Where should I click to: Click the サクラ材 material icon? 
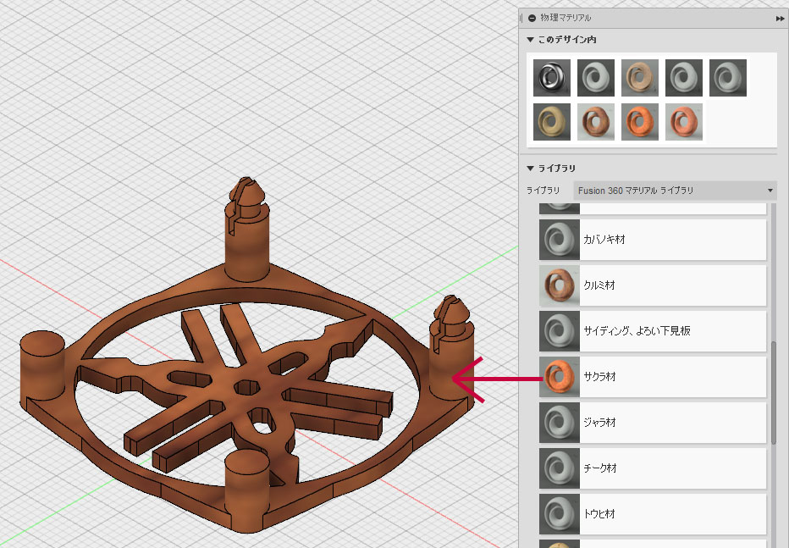[x=559, y=377]
